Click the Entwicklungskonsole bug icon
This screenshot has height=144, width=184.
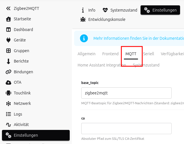click(x=83, y=19)
